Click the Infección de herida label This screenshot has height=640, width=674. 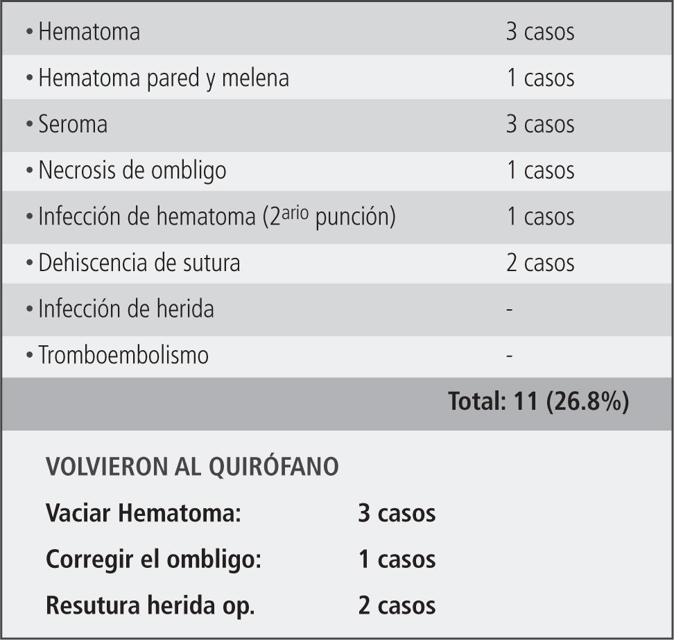[126, 309]
